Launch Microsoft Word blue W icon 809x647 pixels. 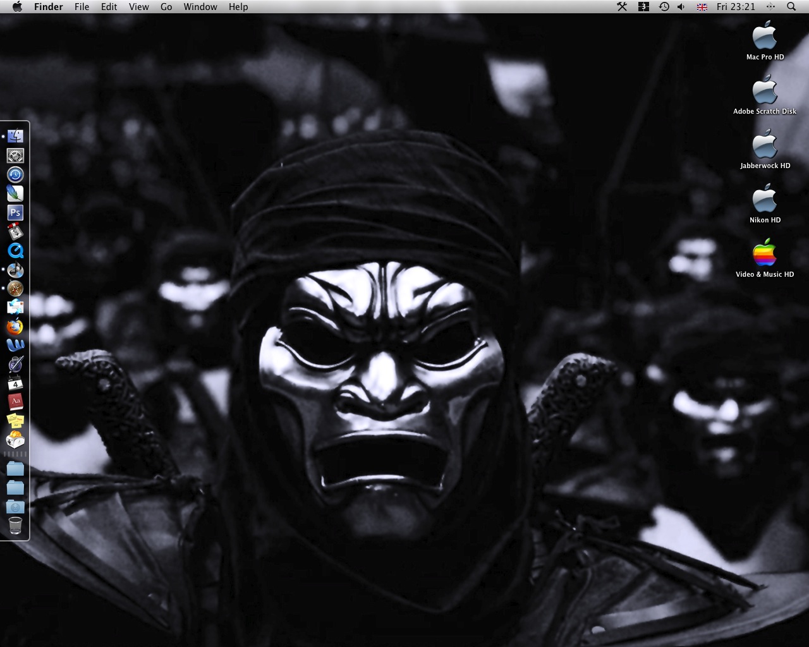click(x=15, y=346)
